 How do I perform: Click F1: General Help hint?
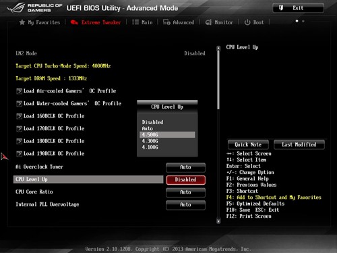(247, 179)
